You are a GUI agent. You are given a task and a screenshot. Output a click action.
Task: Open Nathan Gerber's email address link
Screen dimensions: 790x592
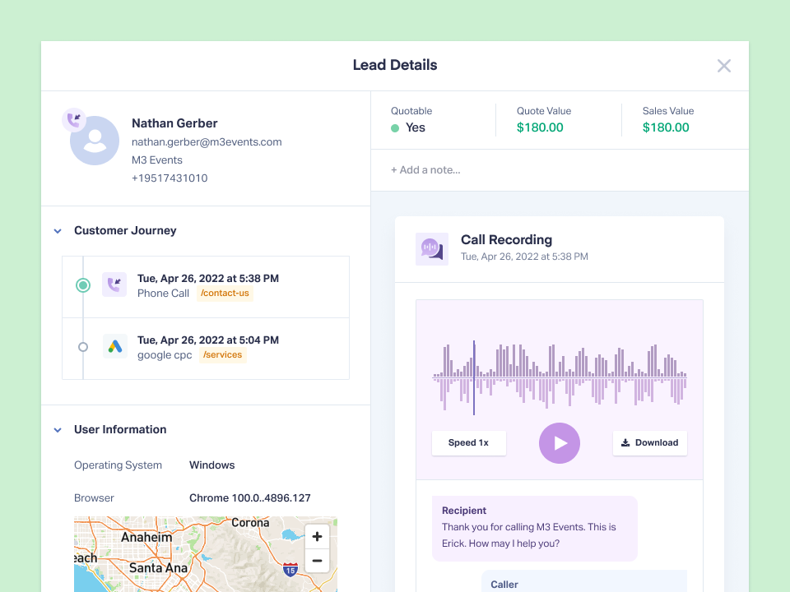[x=207, y=141]
